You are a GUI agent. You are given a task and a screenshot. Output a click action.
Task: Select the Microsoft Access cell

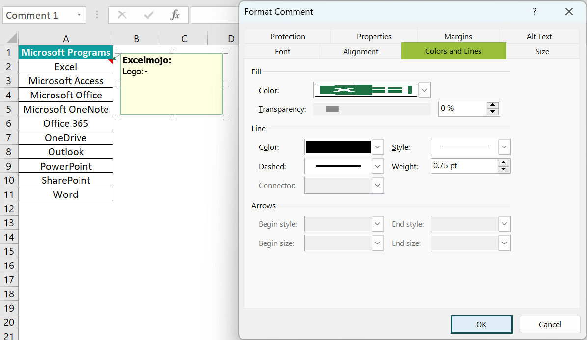click(x=65, y=81)
